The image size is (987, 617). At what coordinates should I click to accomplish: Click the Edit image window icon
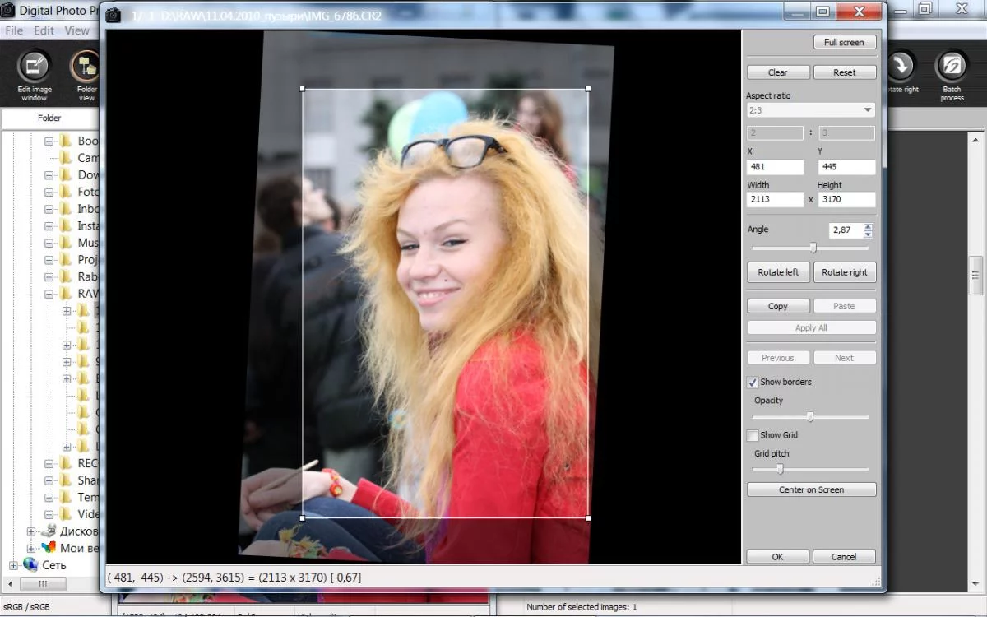pyautogui.click(x=34, y=67)
